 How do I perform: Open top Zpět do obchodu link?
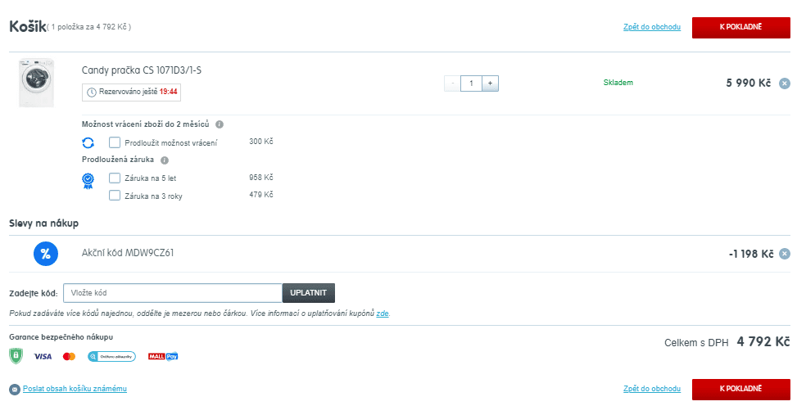coord(652,27)
